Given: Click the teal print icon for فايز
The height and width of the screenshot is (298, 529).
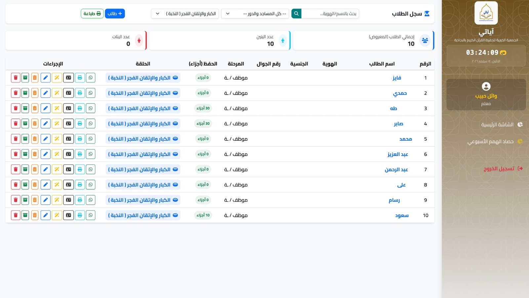Looking at the screenshot, I should (80, 78).
